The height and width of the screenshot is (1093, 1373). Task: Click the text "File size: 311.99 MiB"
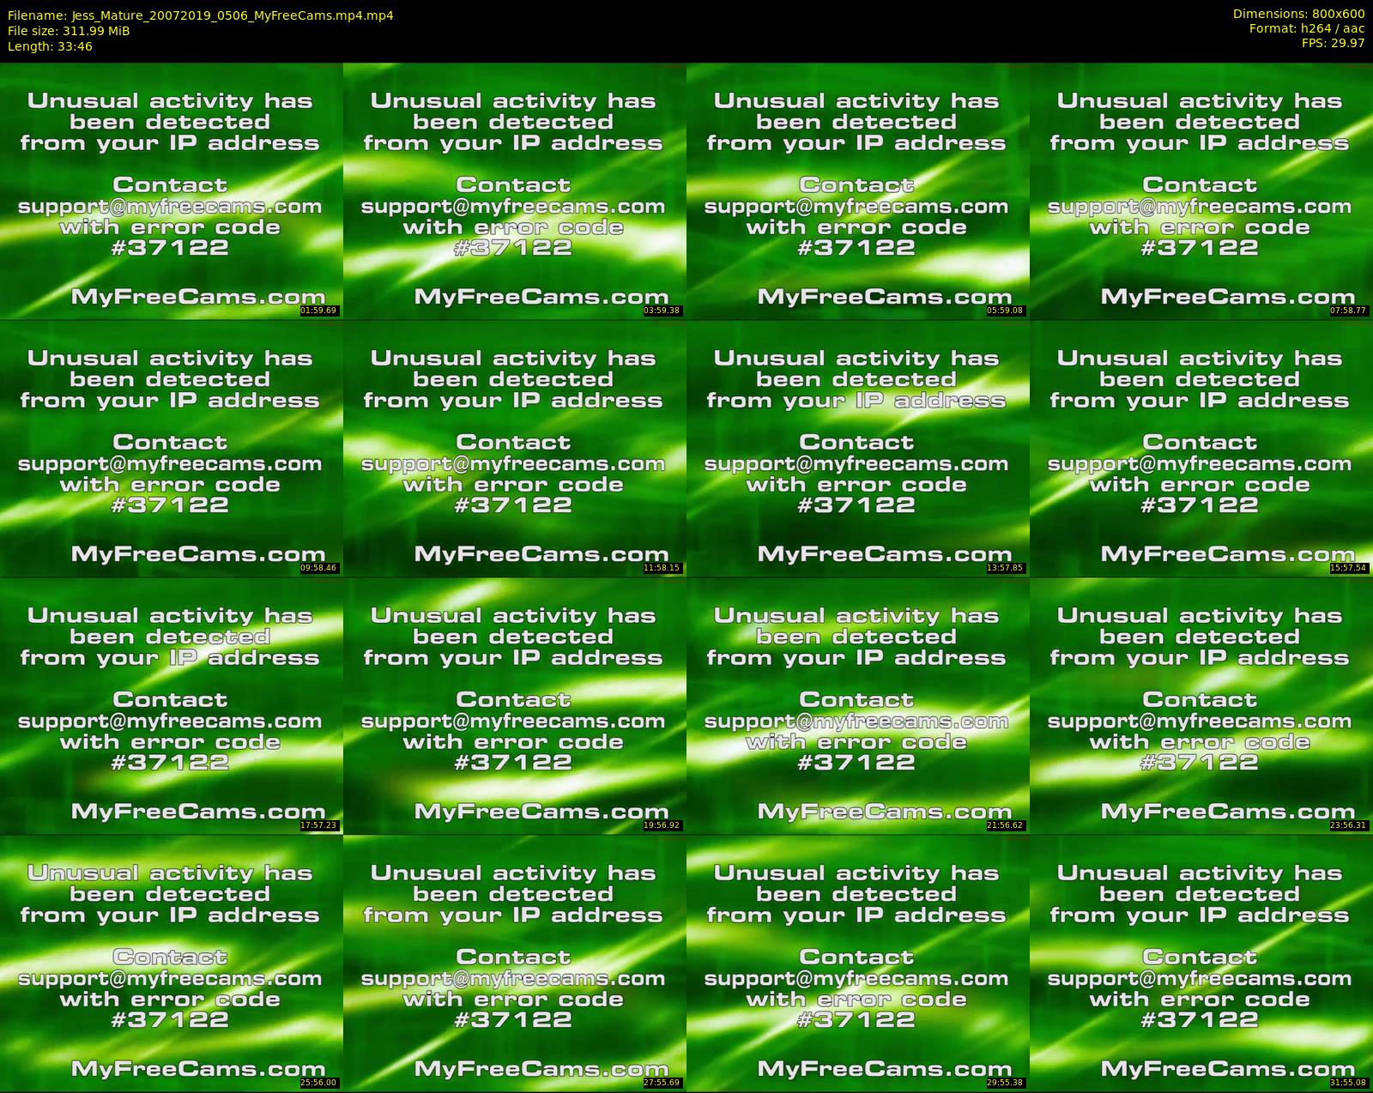69,31
